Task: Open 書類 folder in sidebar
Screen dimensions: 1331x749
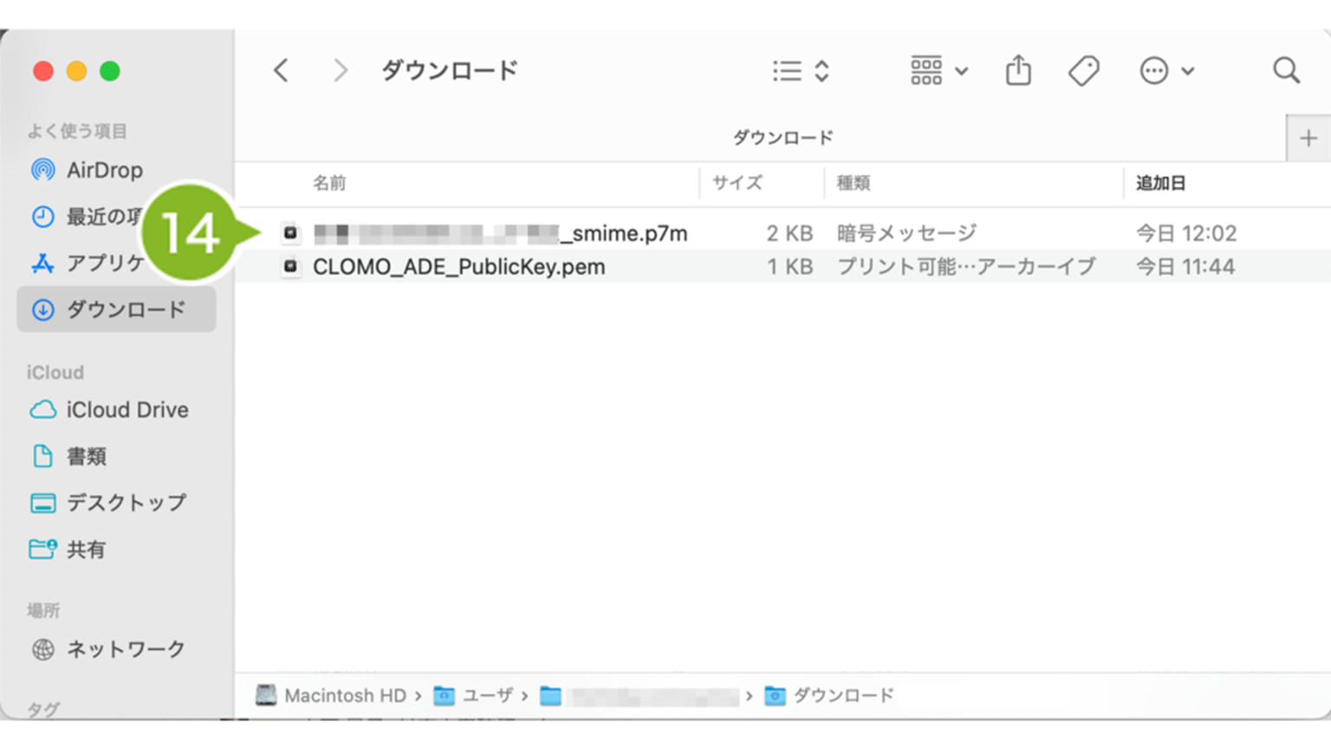Action: pyautogui.click(x=86, y=456)
